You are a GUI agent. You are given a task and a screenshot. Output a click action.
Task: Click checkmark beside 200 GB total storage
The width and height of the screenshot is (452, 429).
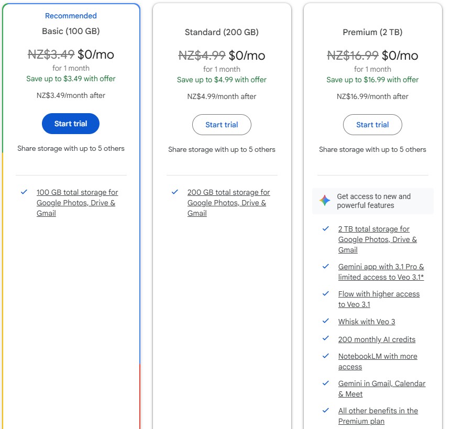pyautogui.click(x=175, y=192)
